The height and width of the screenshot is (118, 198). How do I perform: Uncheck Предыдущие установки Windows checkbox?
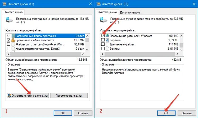[x=103, y=36]
